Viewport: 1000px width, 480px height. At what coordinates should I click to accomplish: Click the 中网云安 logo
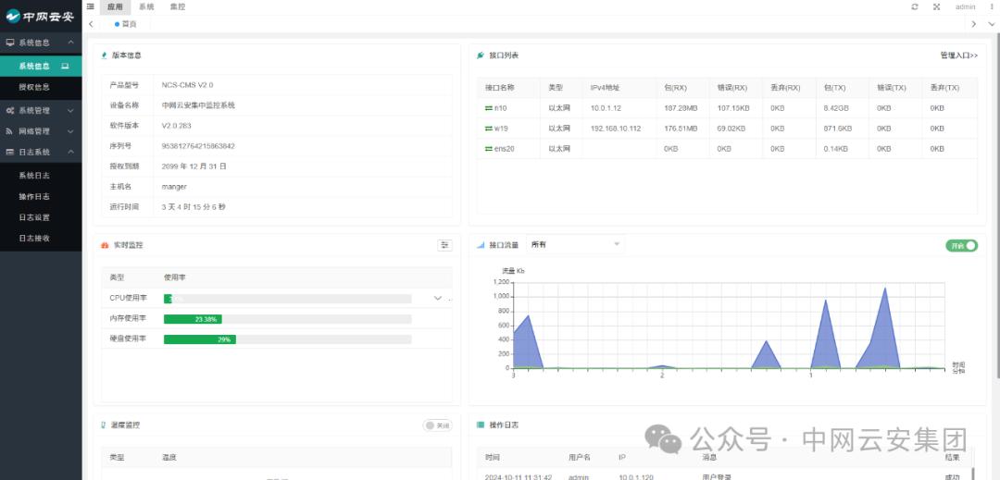coord(40,16)
